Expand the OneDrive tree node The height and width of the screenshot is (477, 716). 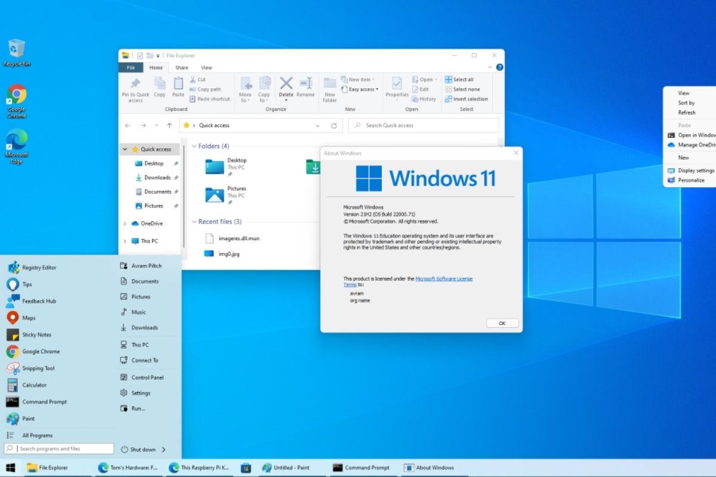pos(125,224)
